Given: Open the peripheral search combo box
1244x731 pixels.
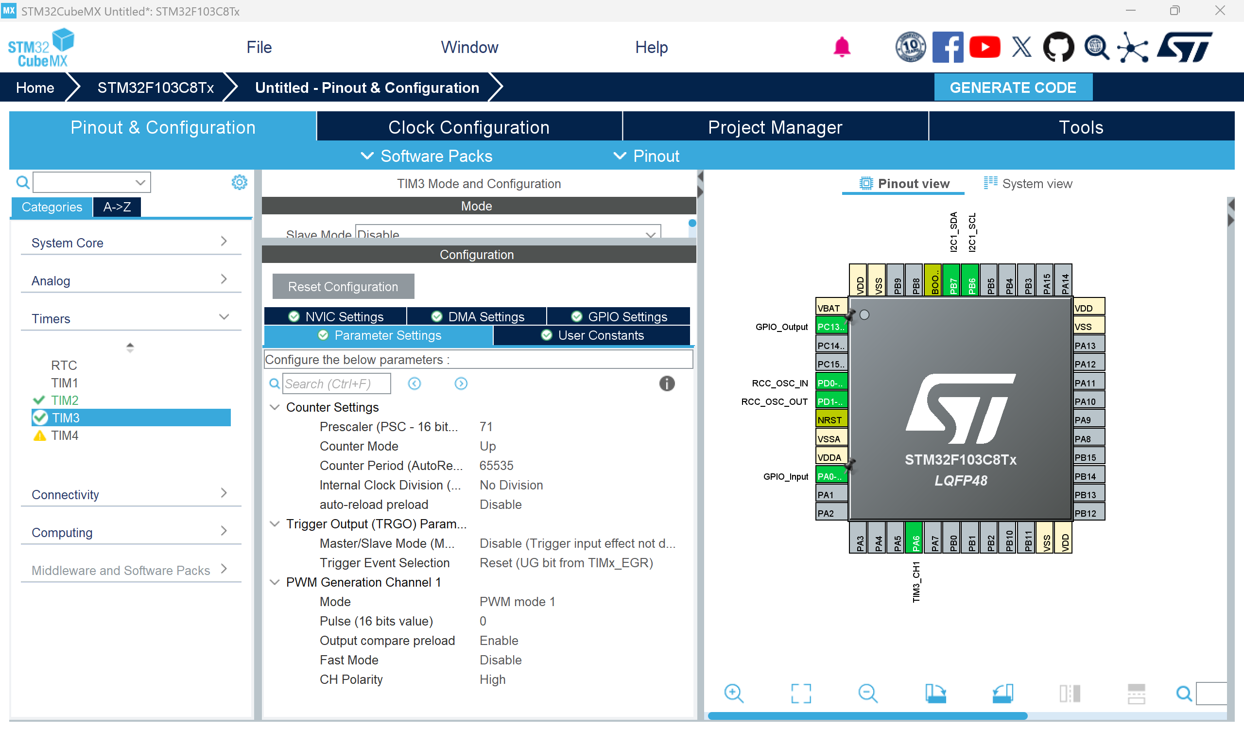Looking at the screenshot, I should [92, 182].
